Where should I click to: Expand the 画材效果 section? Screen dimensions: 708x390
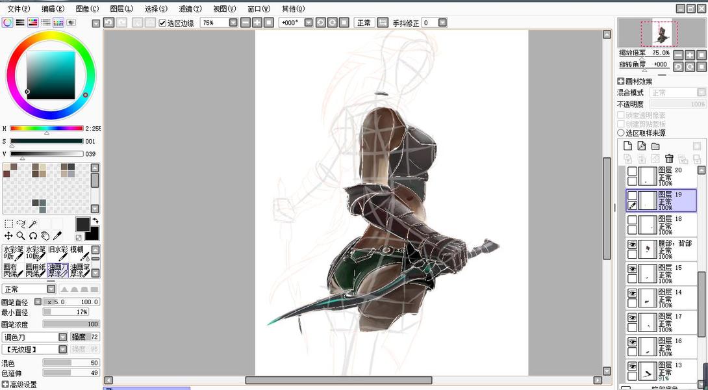coord(621,81)
